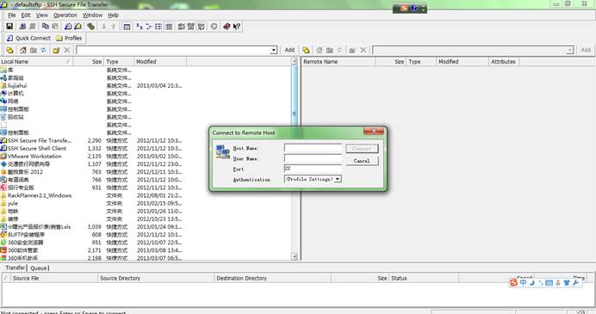The height and width of the screenshot is (314, 596).
Task: Sort local files by Modified header
Action: (160, 61)
